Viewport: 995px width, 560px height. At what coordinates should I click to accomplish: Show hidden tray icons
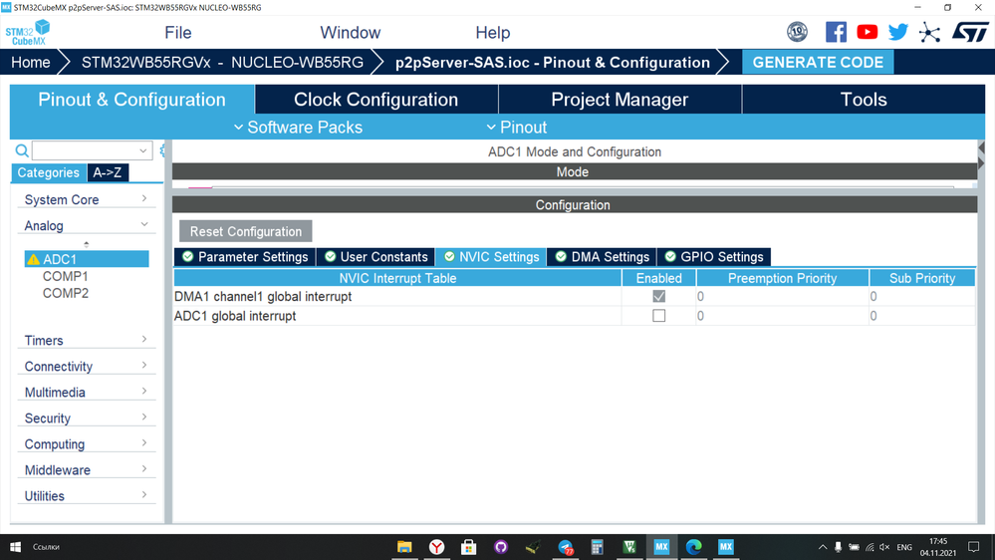pos(823,547)
